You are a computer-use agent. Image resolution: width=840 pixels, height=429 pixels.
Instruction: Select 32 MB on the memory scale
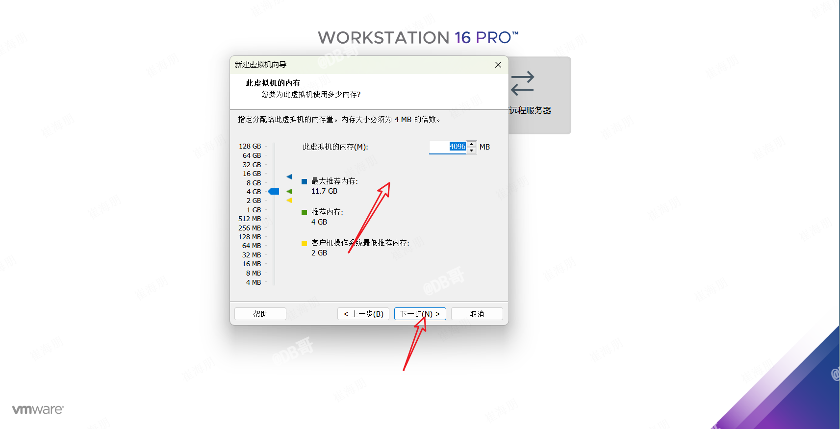coord(252,255)
